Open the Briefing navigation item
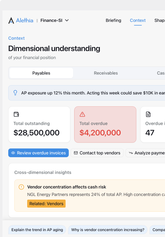This screenshot has width=165, height=237. tap(113, 20)
